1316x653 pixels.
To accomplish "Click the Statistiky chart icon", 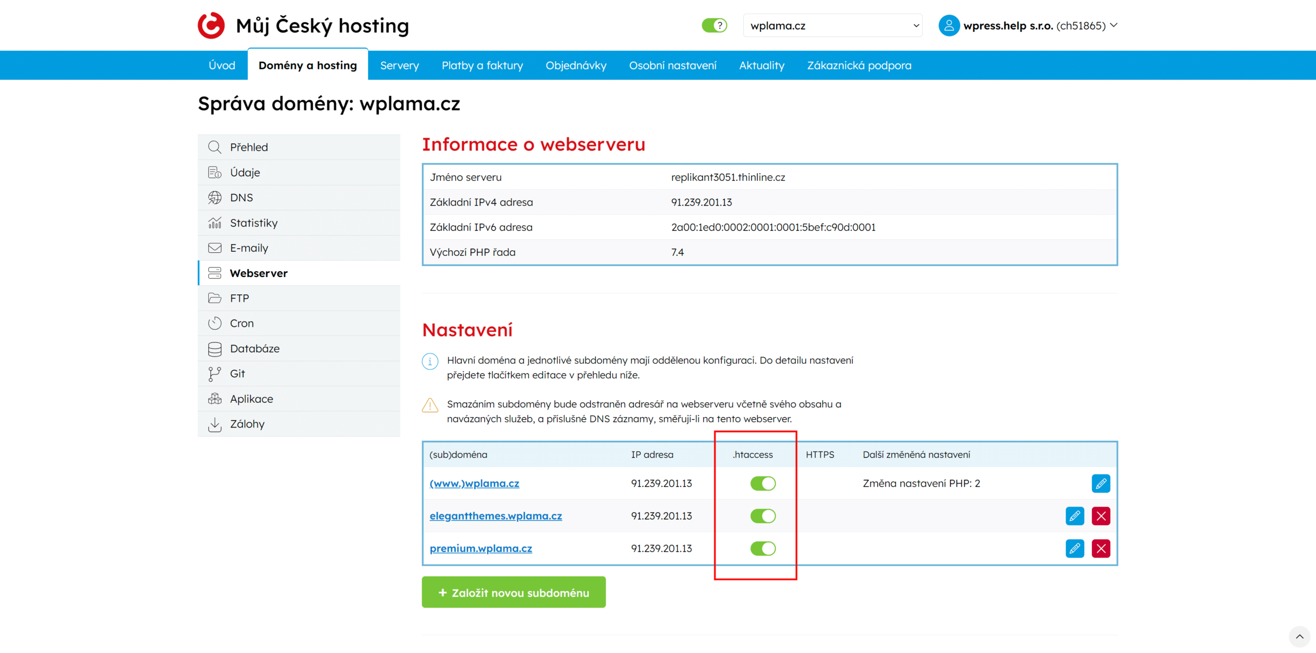I will [214, 222].
